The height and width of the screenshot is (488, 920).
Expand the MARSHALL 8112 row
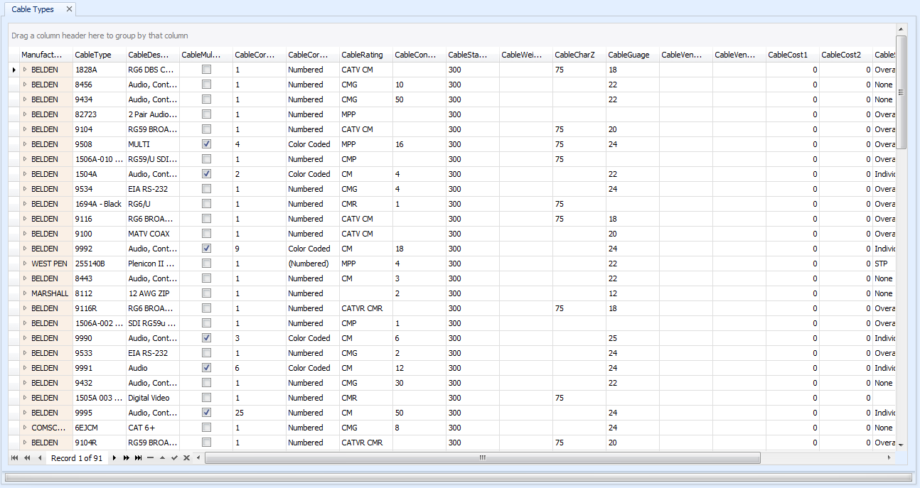coord(25,293)
